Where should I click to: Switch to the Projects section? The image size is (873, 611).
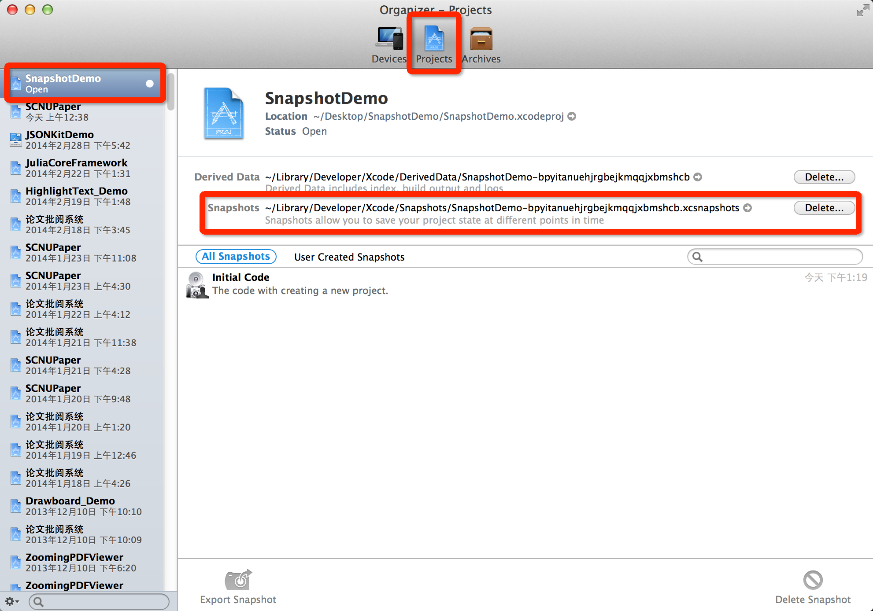pos(434,44)
